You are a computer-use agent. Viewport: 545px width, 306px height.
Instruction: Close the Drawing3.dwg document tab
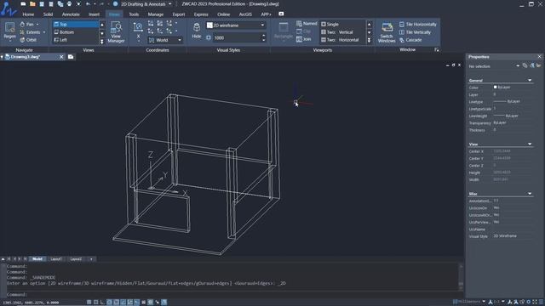click(61, 57)
